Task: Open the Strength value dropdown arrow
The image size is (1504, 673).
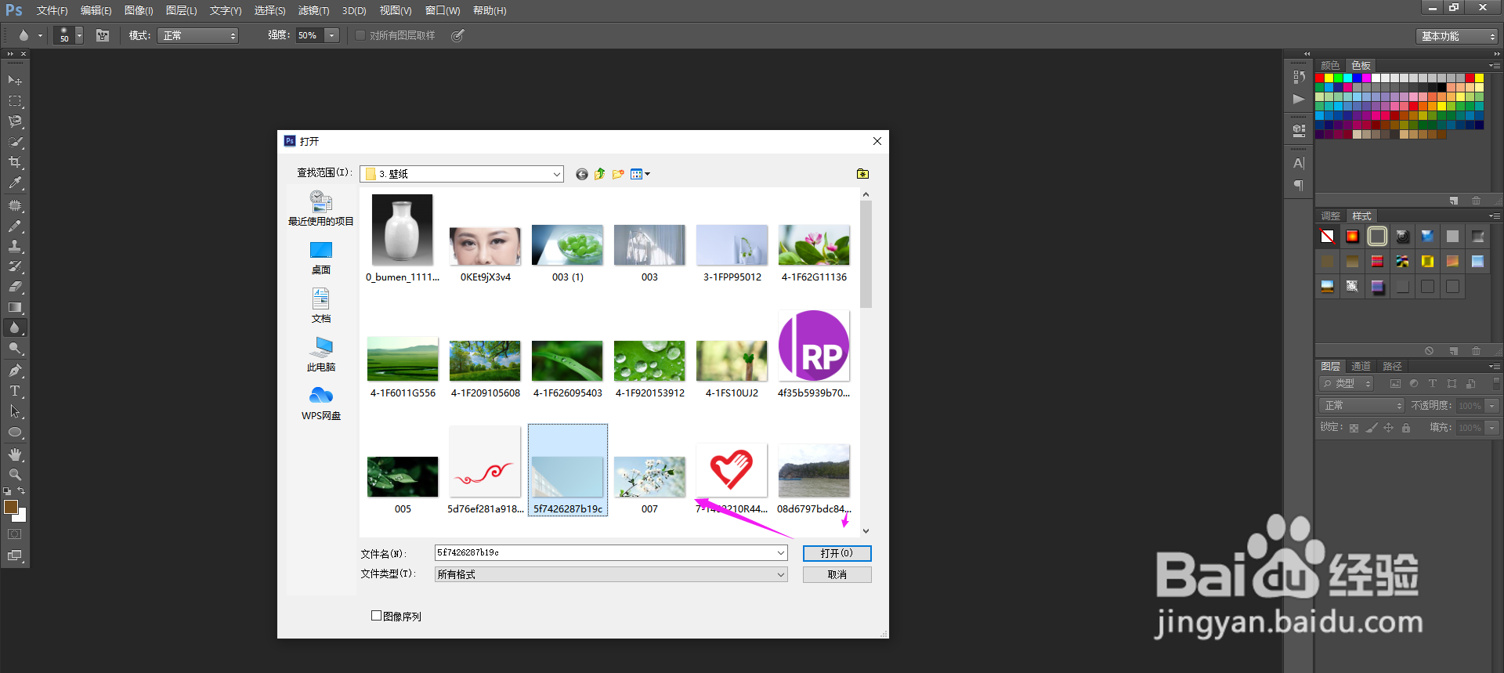Action: click(332, 35)
